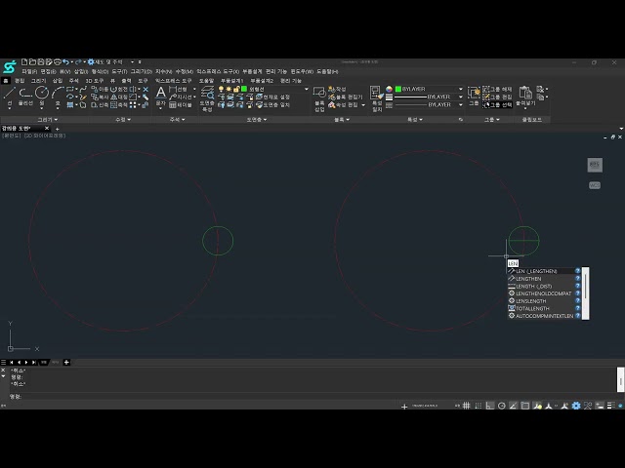Open the Layer Properties (도면층 특성) manager
This screenshot has height=468, width=625.
click(x=207, y=98)
